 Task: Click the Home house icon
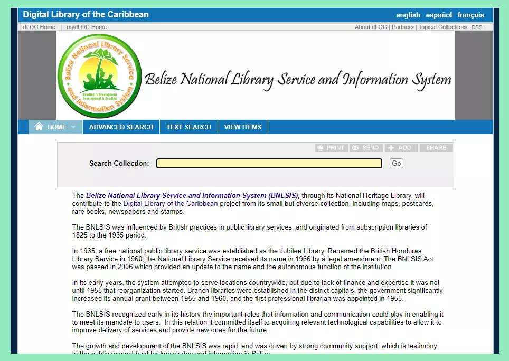pyautogui.click(x=39, y=127)
